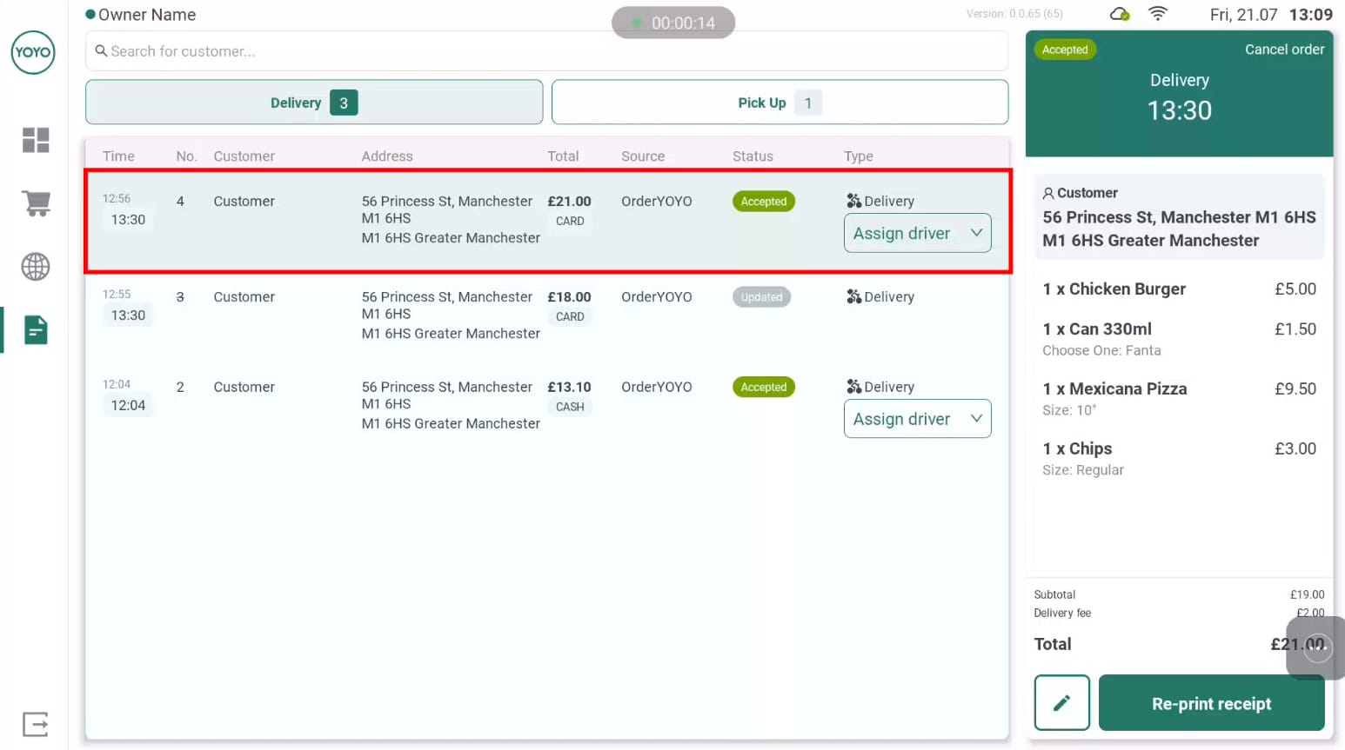Image resolution: width=1345 pixels, height=750 pixels.
Task: Click the YOYO logo
Action: (32, 52)
